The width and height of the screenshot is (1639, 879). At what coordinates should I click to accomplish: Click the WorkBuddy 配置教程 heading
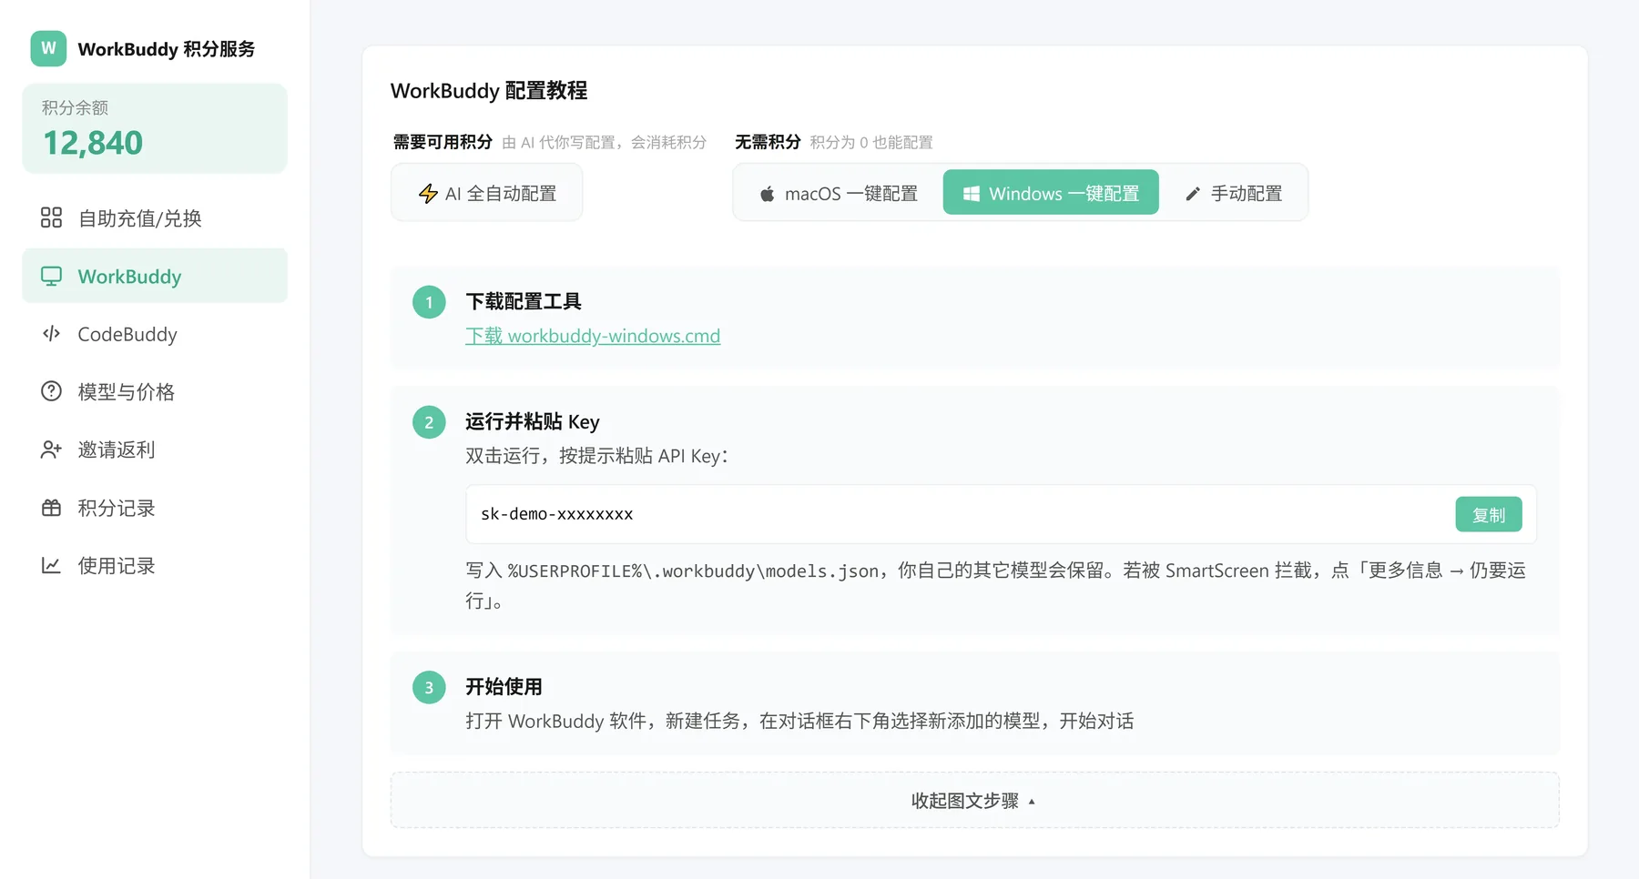coord(489,91)
